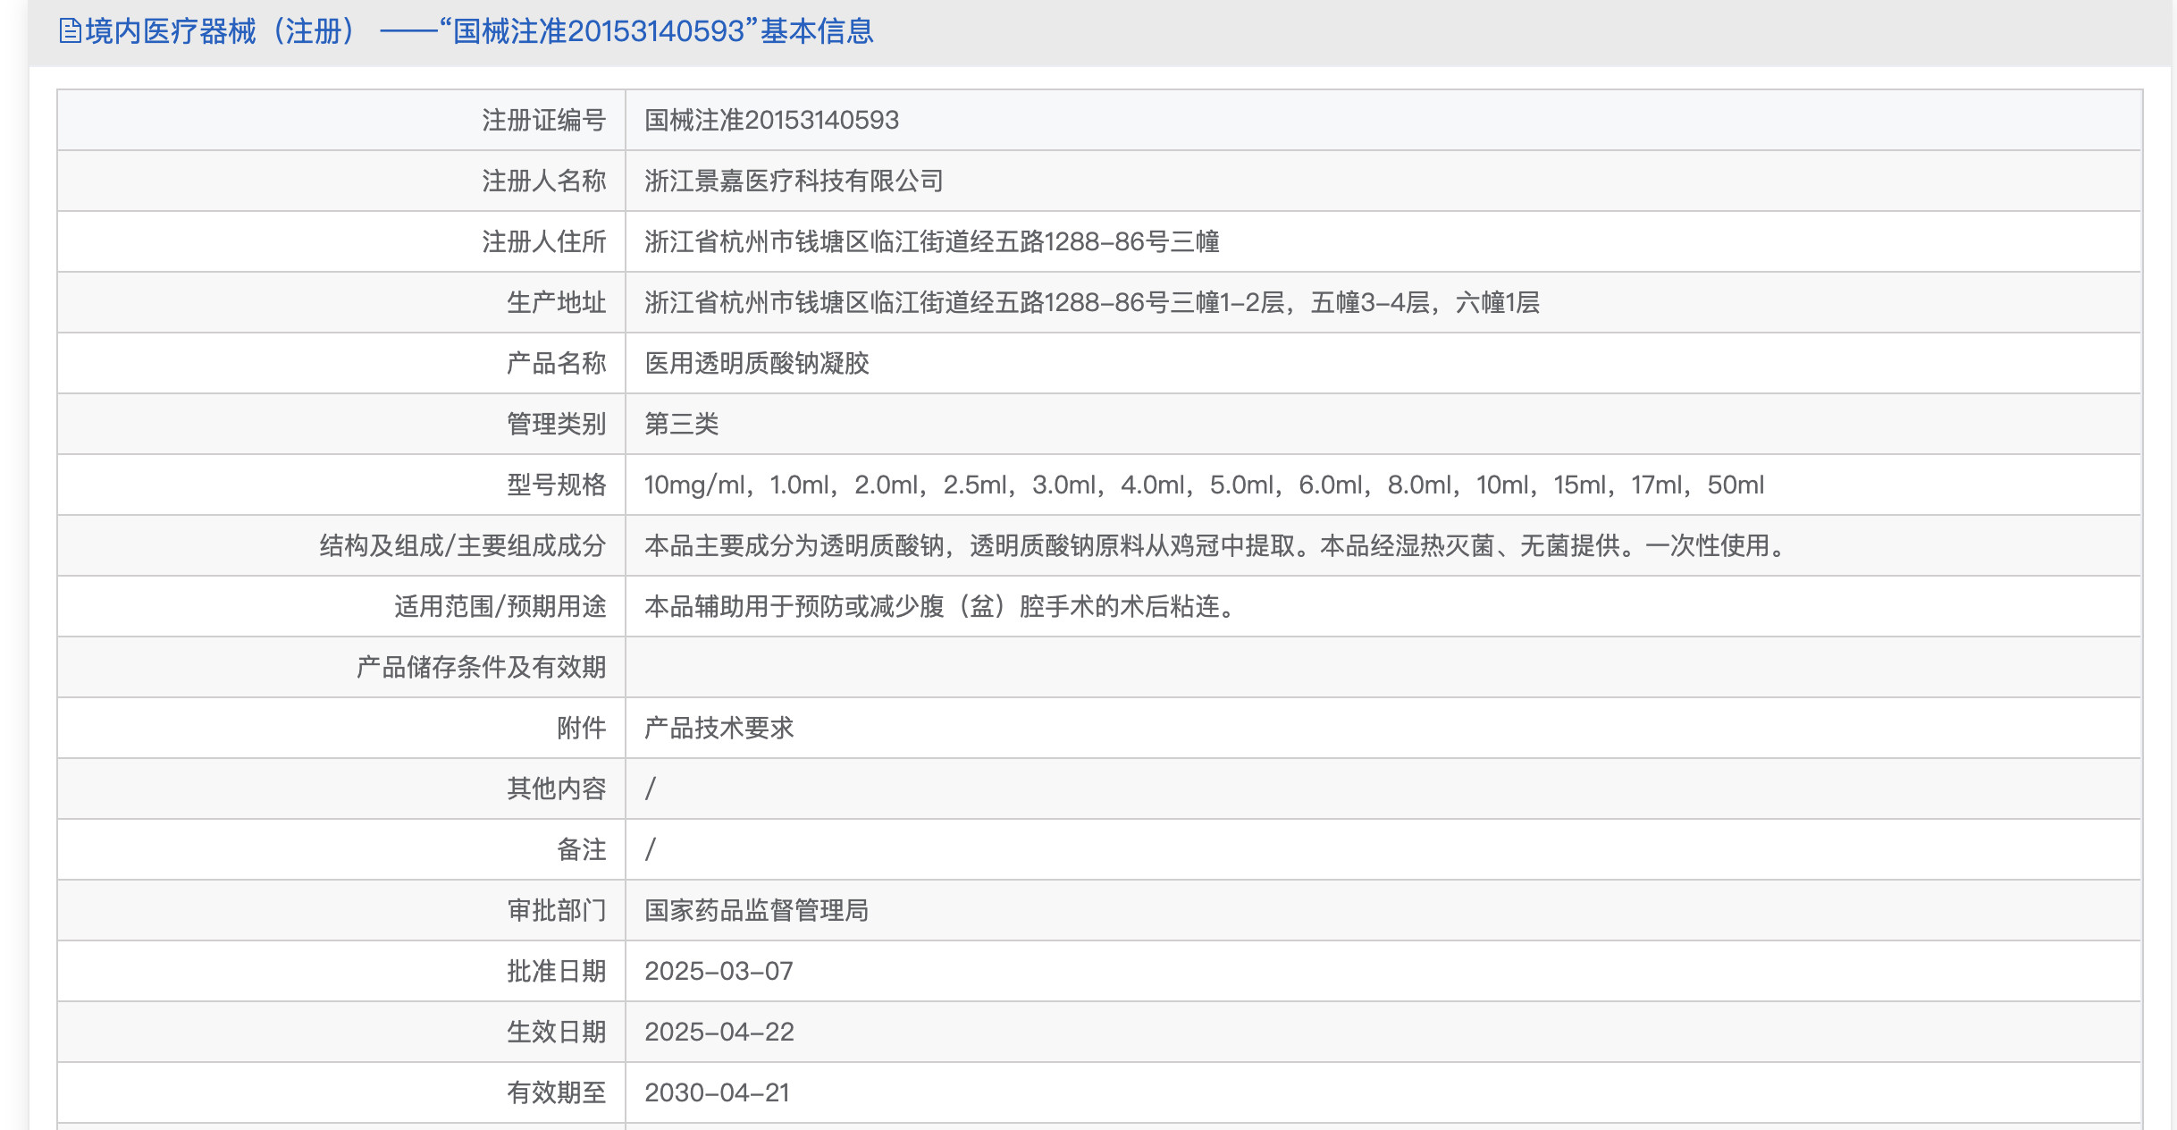Click the approval department 国家药品监督管理局

pos(756,911)
